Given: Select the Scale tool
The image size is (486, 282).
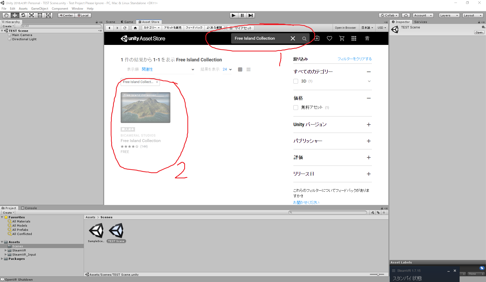Looking at the screenshot, I should pos(31,15).
